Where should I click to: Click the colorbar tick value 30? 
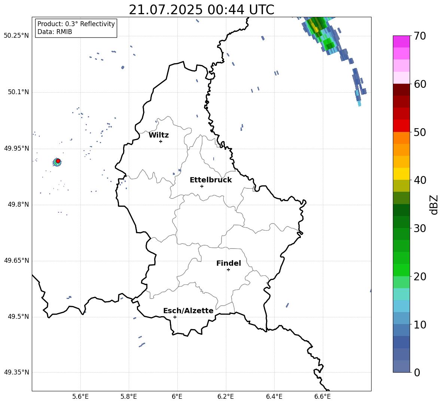pyautogui.click(x=420, y=228)
